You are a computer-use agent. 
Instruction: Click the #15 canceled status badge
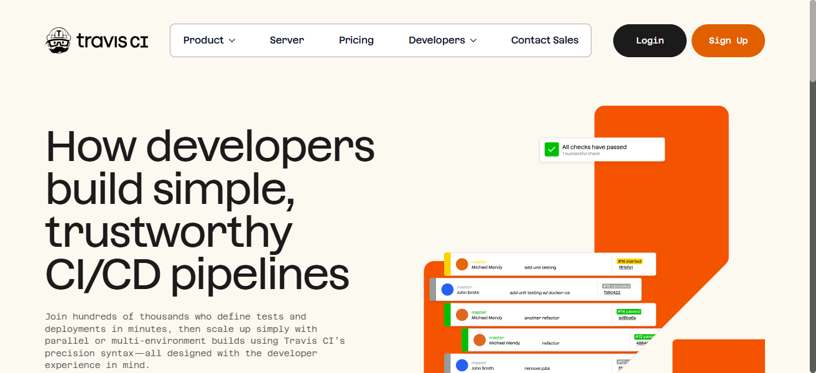[616, 286]
